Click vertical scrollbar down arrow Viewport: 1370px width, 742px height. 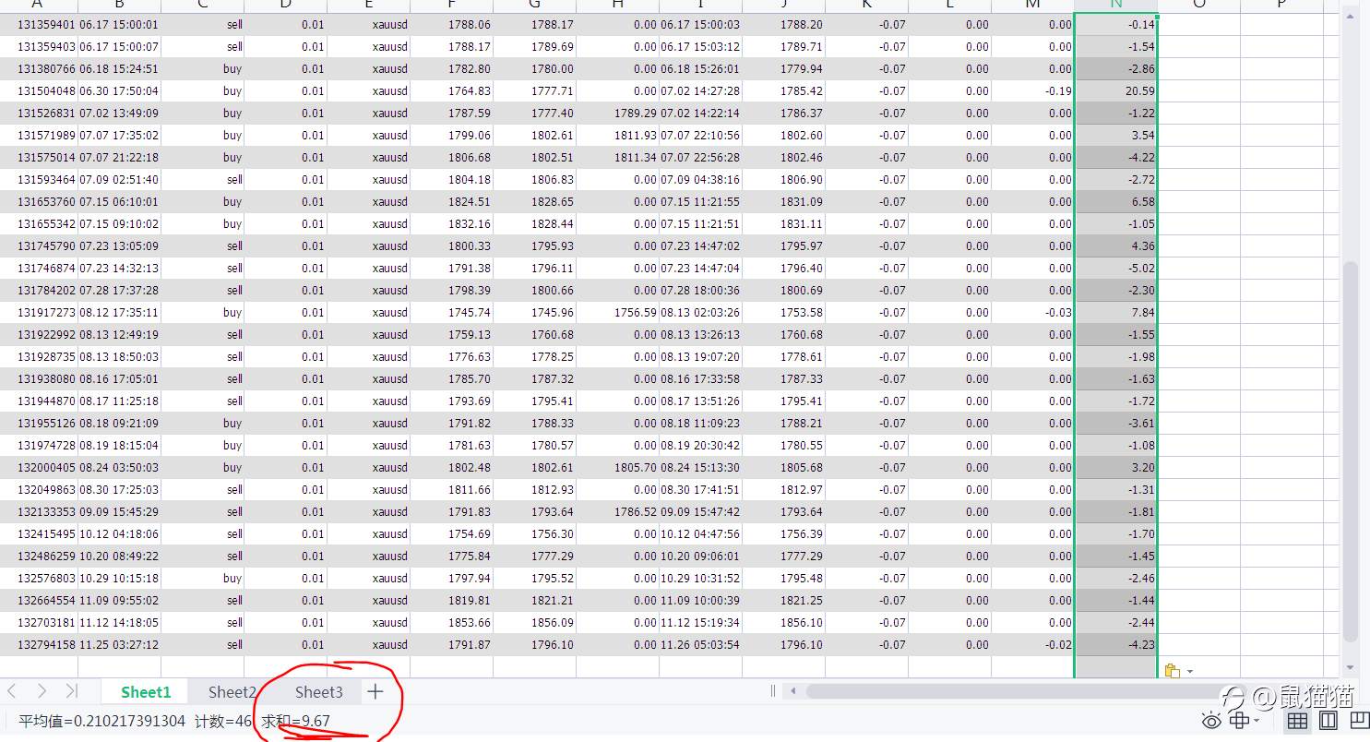[1351, 667]
